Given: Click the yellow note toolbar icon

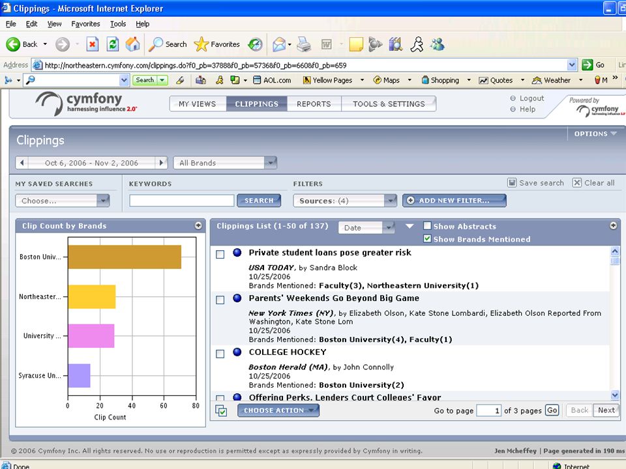Looking at the screenshot, I should click(356, 44).
